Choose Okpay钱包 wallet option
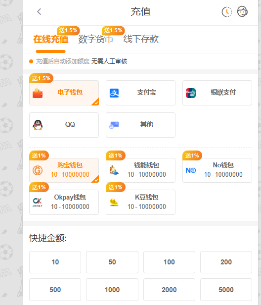 click(64, 203)
